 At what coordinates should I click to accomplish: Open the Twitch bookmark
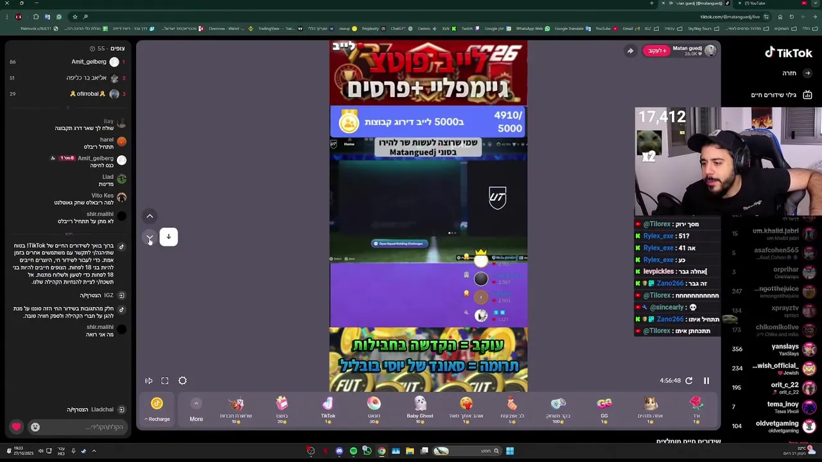pyautogui.click(x=463, y=28)
